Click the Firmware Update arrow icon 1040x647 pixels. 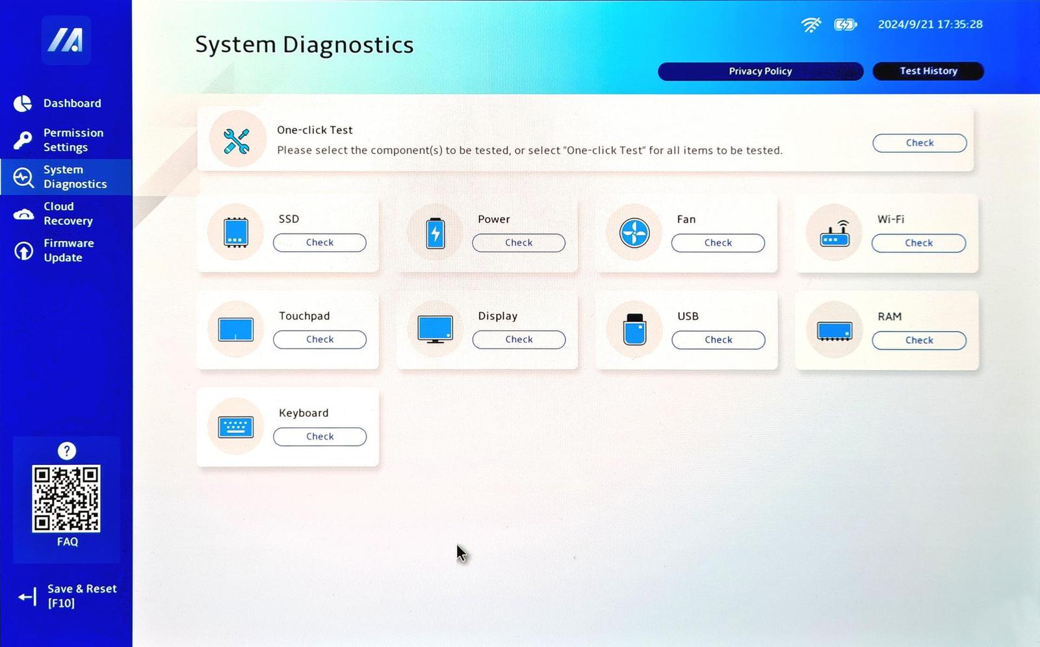[x=23, y=251]
